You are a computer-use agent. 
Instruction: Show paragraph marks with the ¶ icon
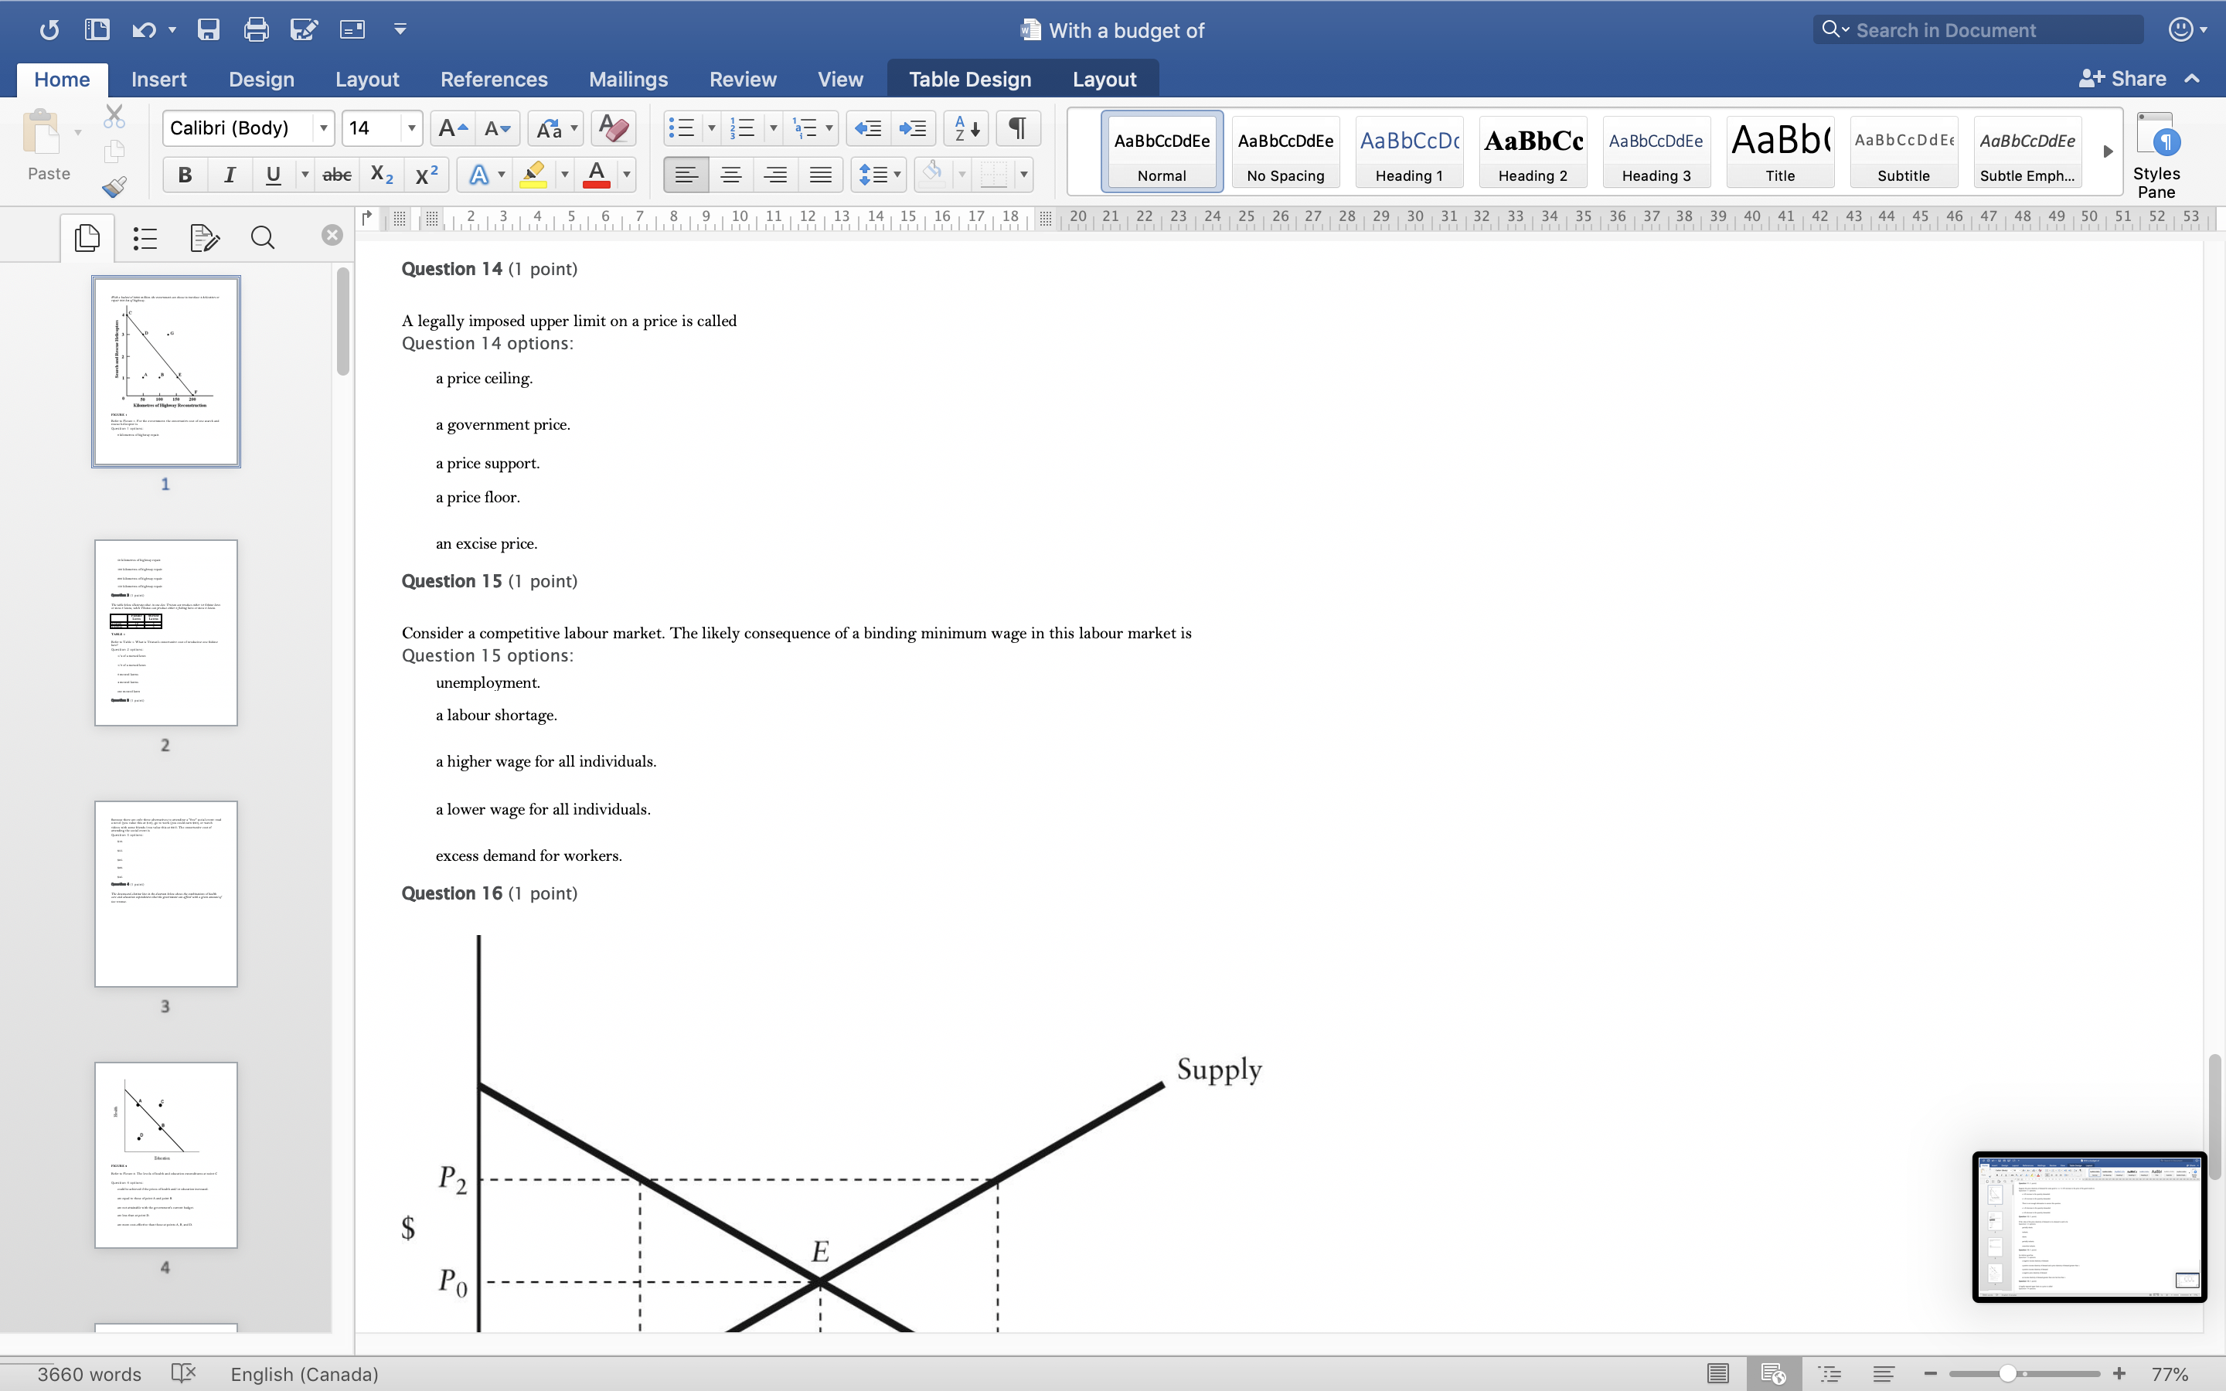click(x=1016, y=128)
